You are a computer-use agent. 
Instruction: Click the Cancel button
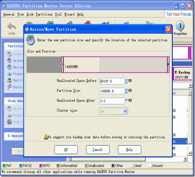[x=98, y=150]
